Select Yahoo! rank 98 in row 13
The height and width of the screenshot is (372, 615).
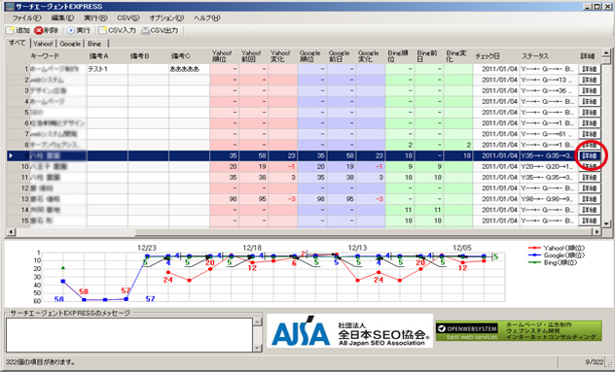[225, 199]
